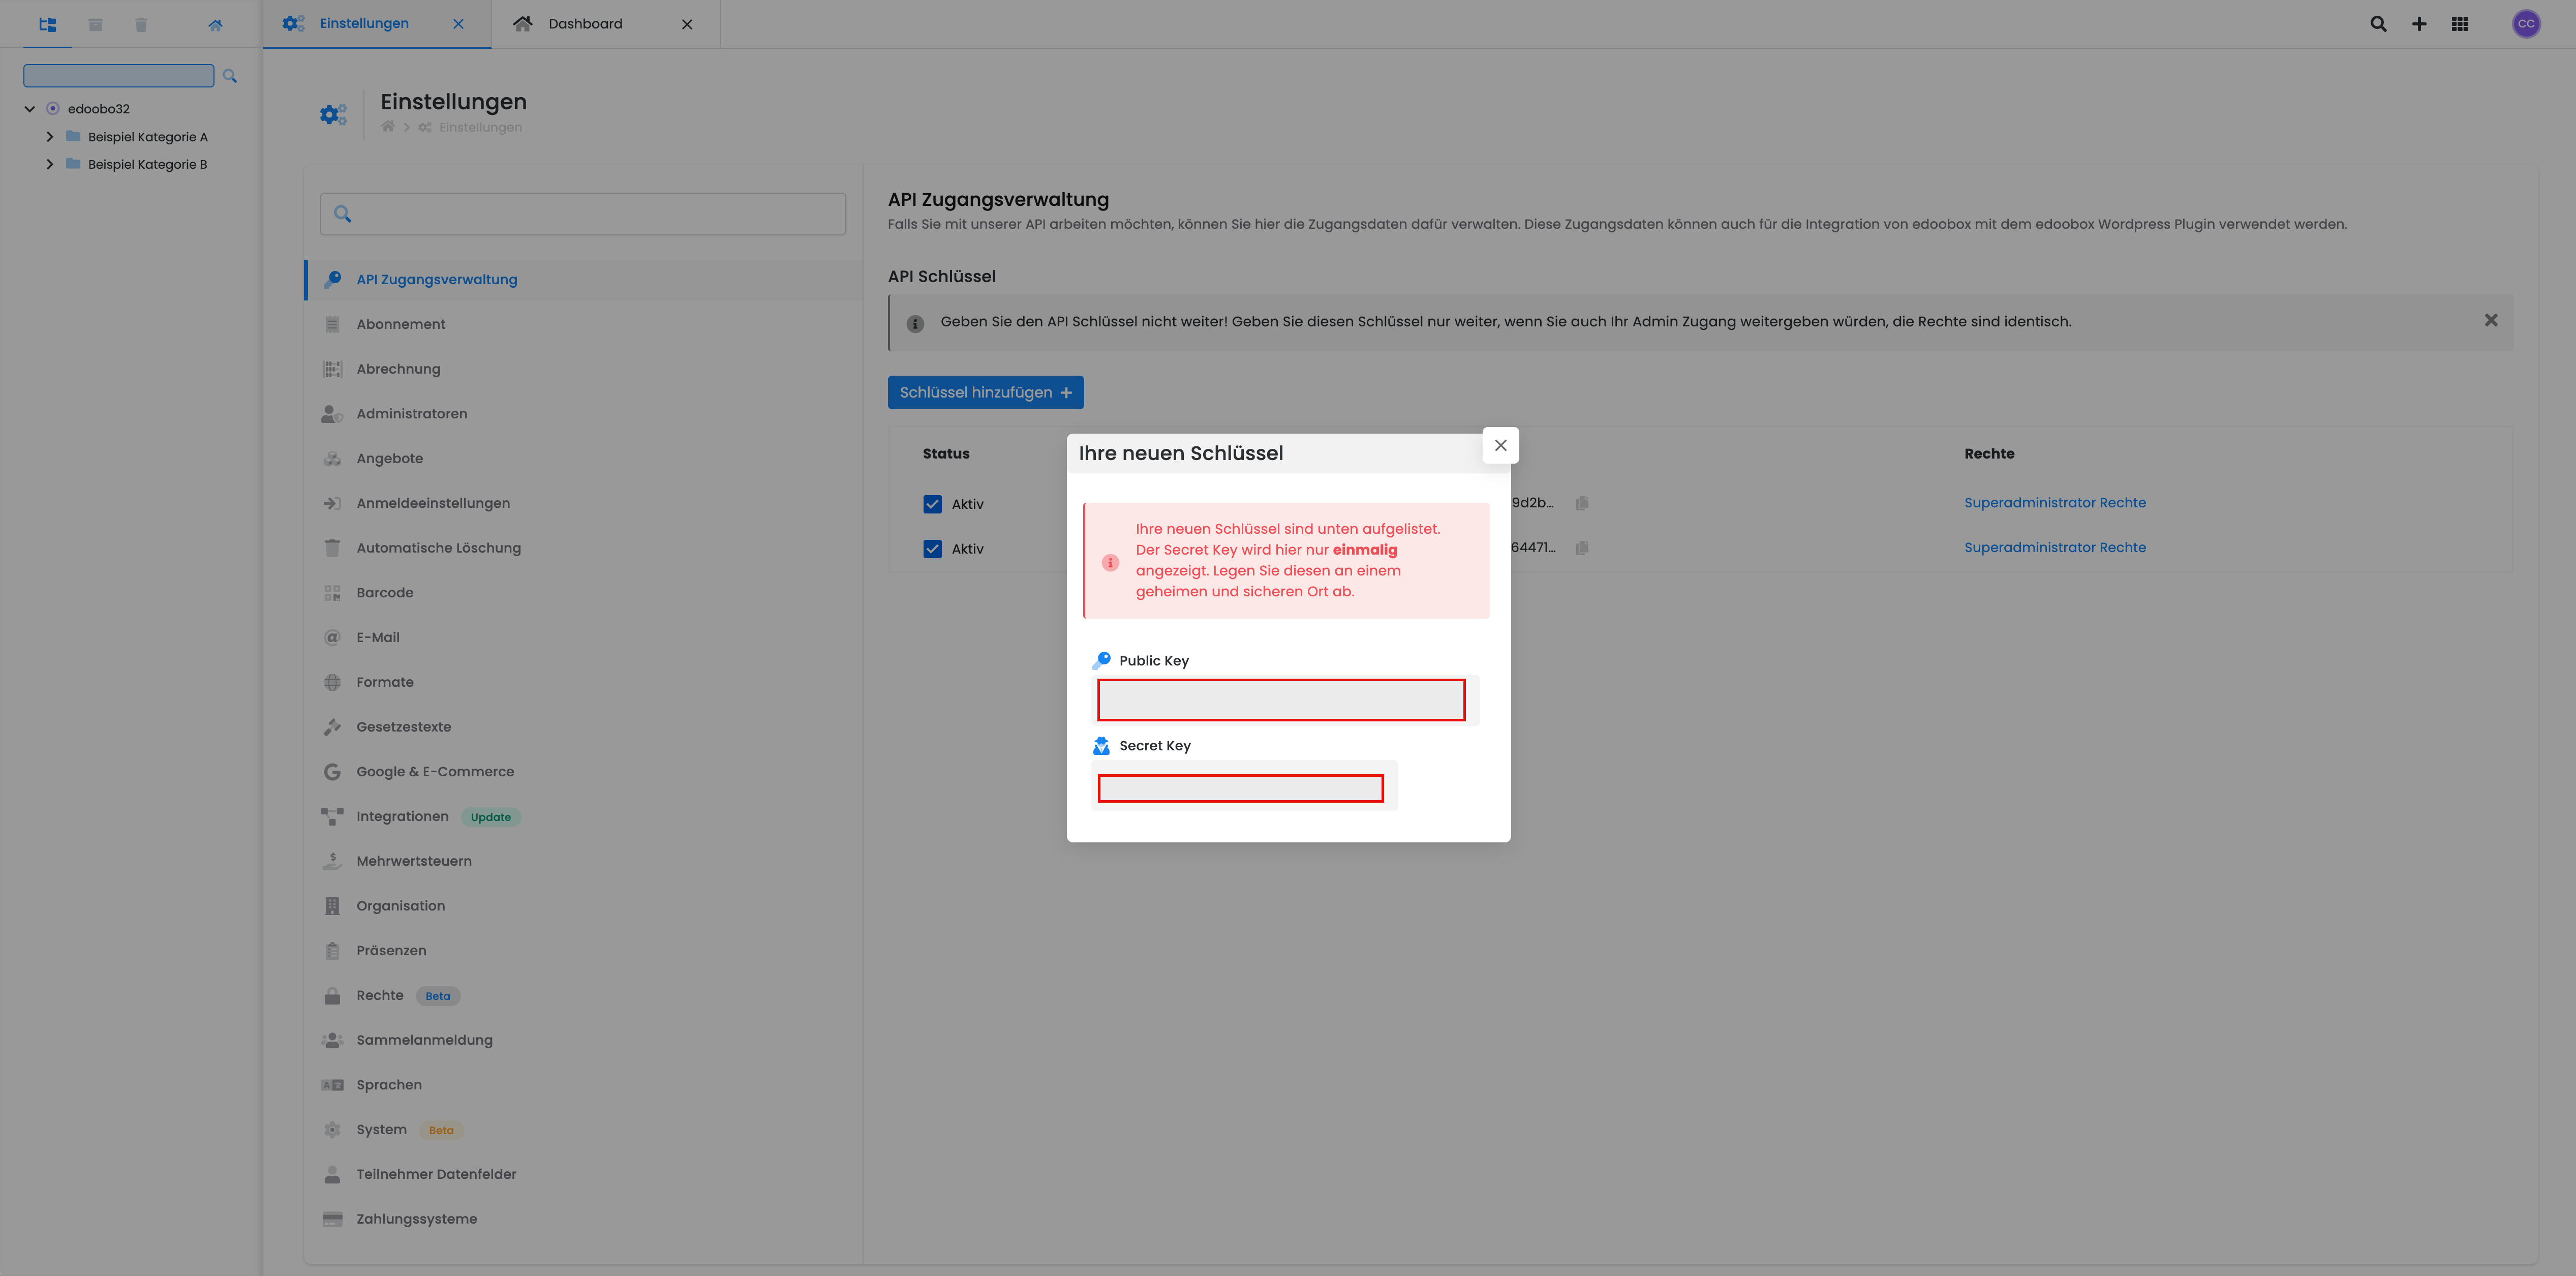Click the CC user avatar

(2526, 24)
